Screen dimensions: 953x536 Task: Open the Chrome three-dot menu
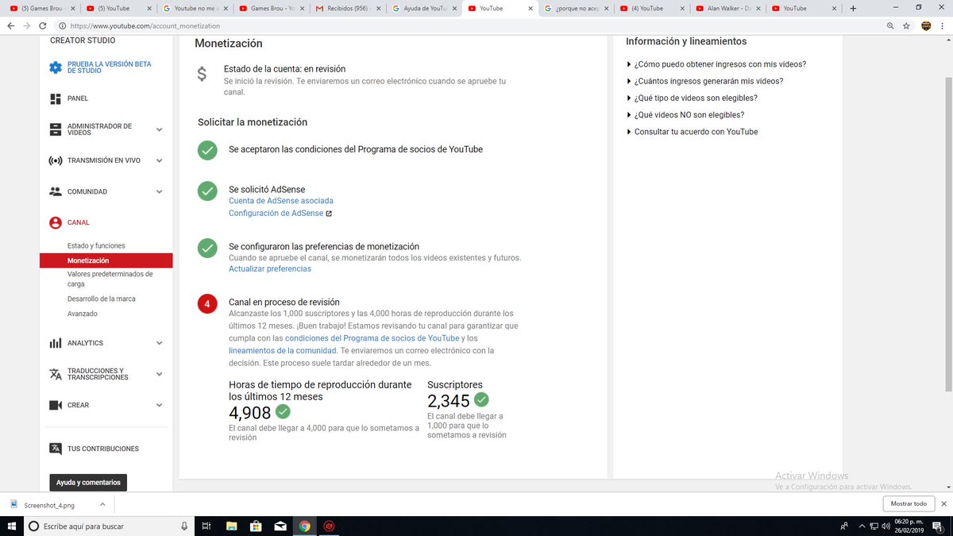click(x=943, y=25)
